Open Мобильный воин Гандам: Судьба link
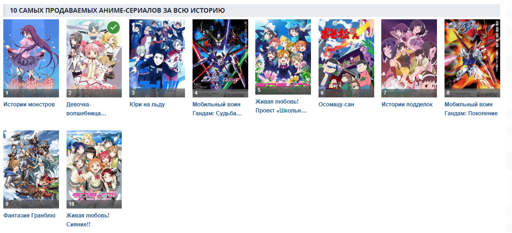 (217, 109)
